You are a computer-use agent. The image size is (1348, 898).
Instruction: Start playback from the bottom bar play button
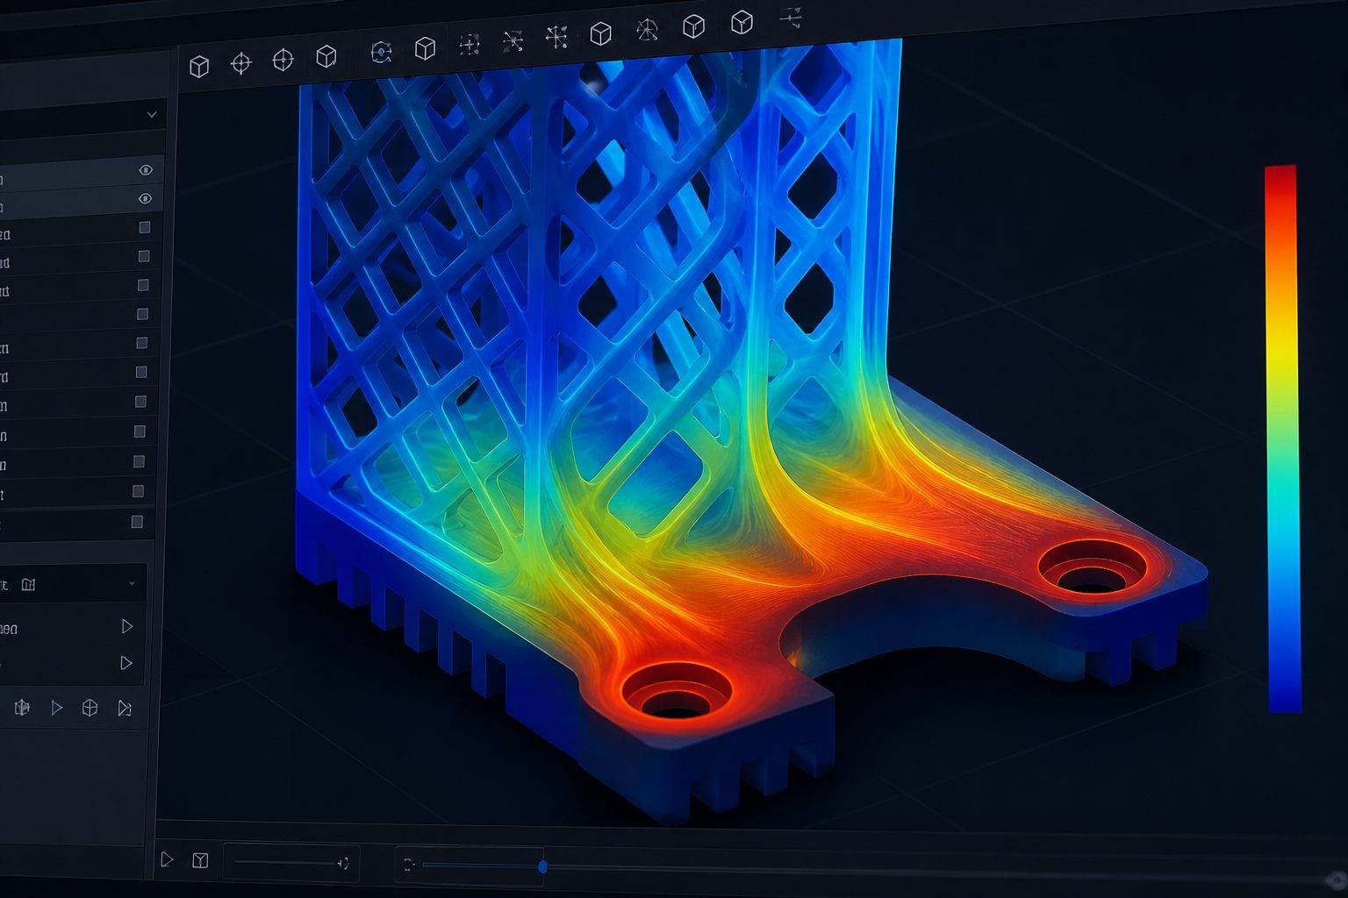[x=167, y=860]
